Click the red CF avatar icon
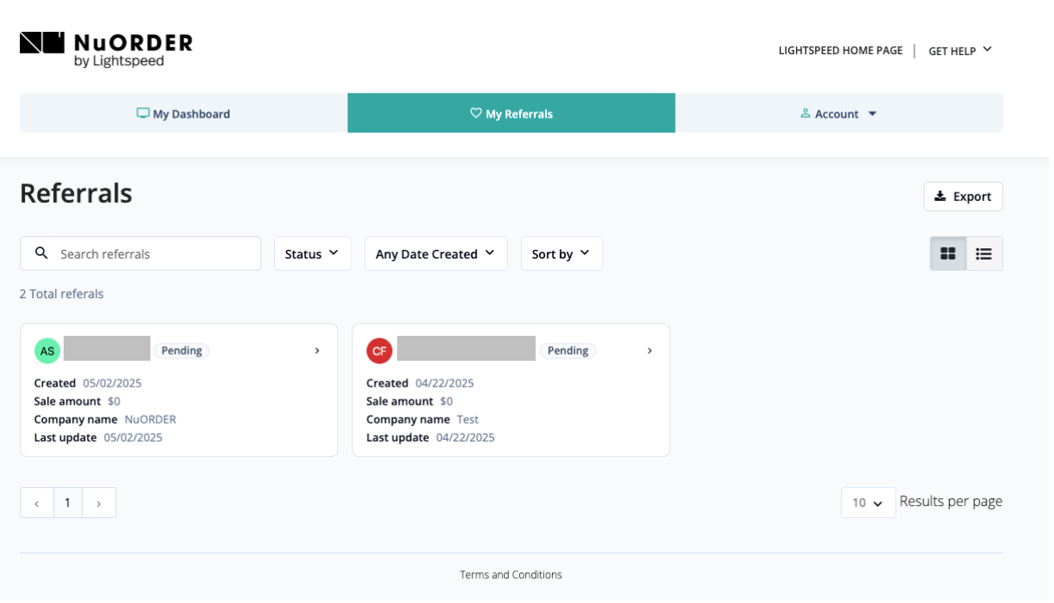The image size is (1054, 603). tap(379, 350)
